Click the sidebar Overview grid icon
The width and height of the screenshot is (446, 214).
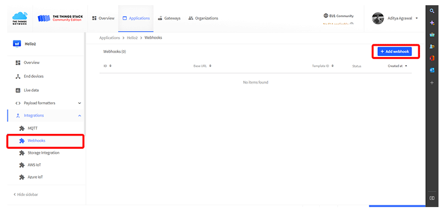point(18,63)
